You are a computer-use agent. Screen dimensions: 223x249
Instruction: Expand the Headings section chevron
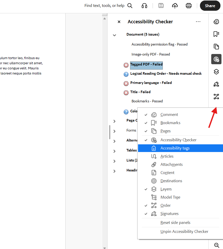pos(114,171)
